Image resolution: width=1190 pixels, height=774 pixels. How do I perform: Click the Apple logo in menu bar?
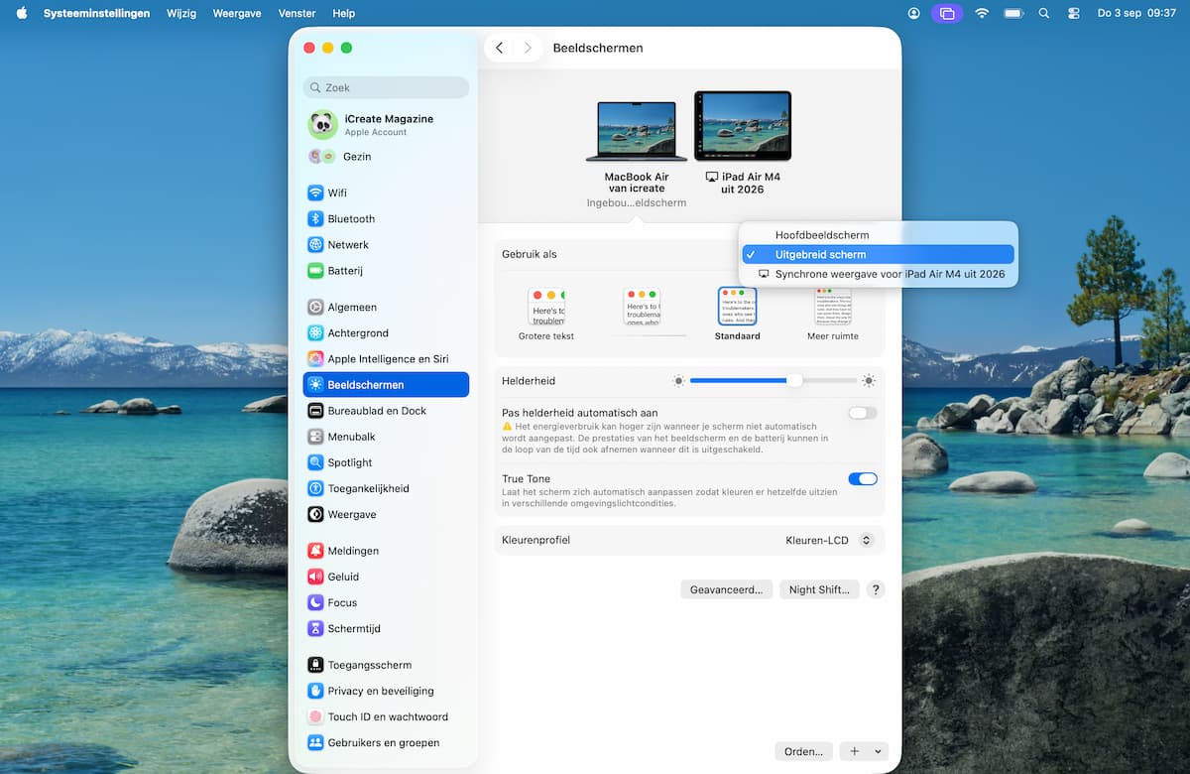(22, 13)
